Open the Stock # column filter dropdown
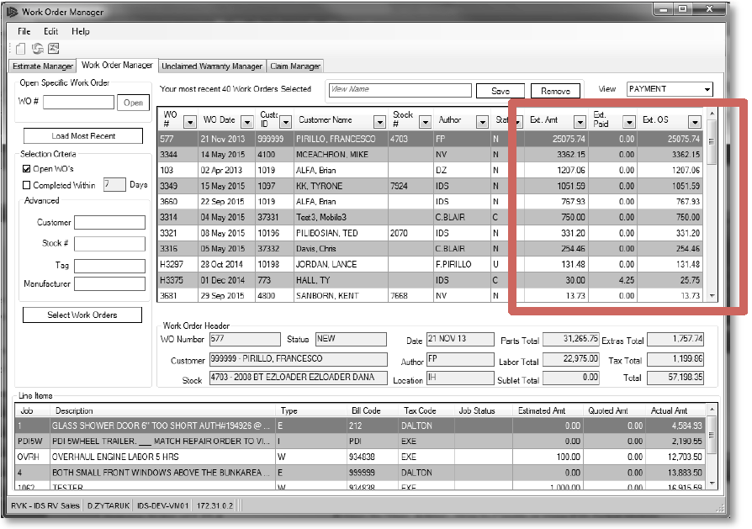Viewport: 752px width, 529px height. tap(425, 123)
